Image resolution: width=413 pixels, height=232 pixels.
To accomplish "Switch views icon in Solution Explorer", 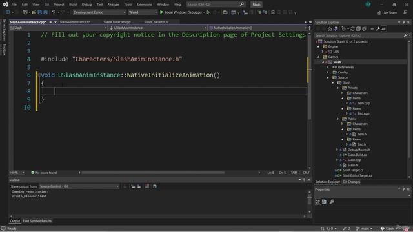I will (x=336, y=29).
